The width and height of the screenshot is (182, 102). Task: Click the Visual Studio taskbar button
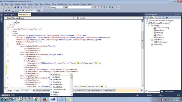(x=53, y=99)
